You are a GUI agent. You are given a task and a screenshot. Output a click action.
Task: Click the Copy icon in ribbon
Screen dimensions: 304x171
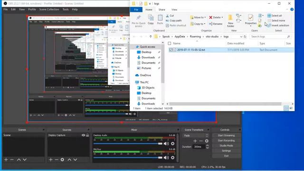click(151, 18)
